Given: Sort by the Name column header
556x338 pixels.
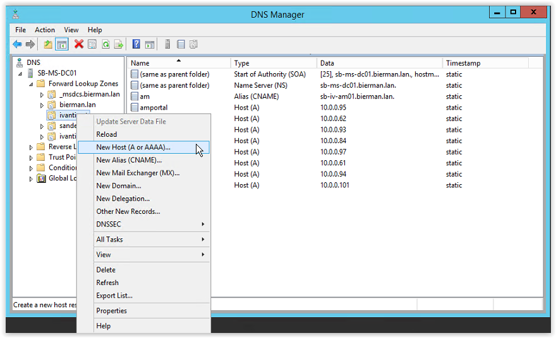Looking at the screenshot, I should pos(179,63).
